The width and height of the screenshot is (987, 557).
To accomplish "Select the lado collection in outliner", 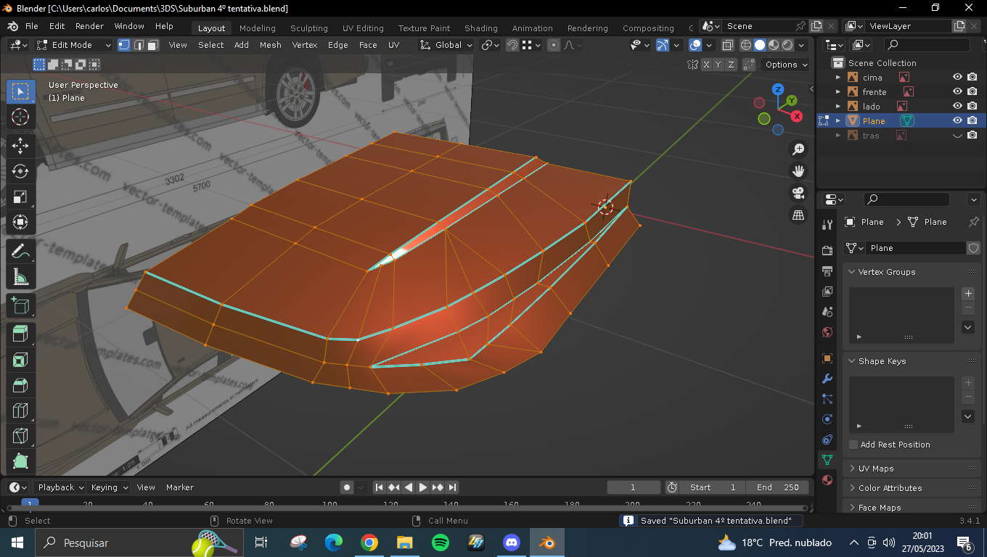I will pyautogui.click(x=871, y=107).
